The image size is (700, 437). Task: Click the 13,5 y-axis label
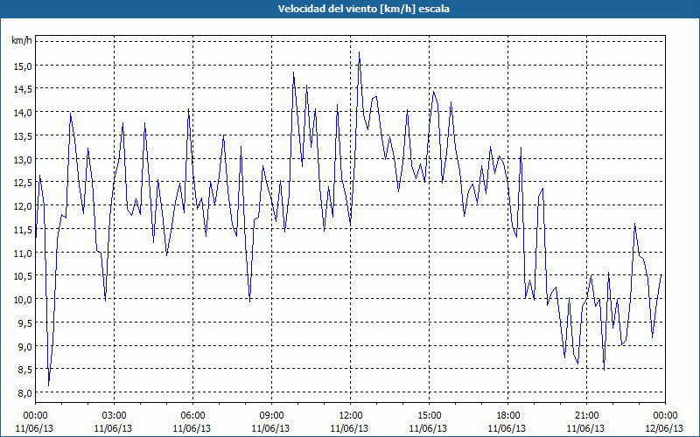click(x=24, y=136)
